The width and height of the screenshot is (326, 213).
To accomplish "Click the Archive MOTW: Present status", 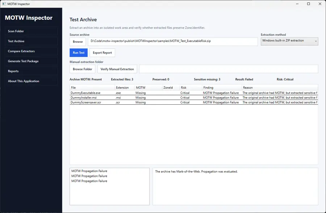I will 85,79.
